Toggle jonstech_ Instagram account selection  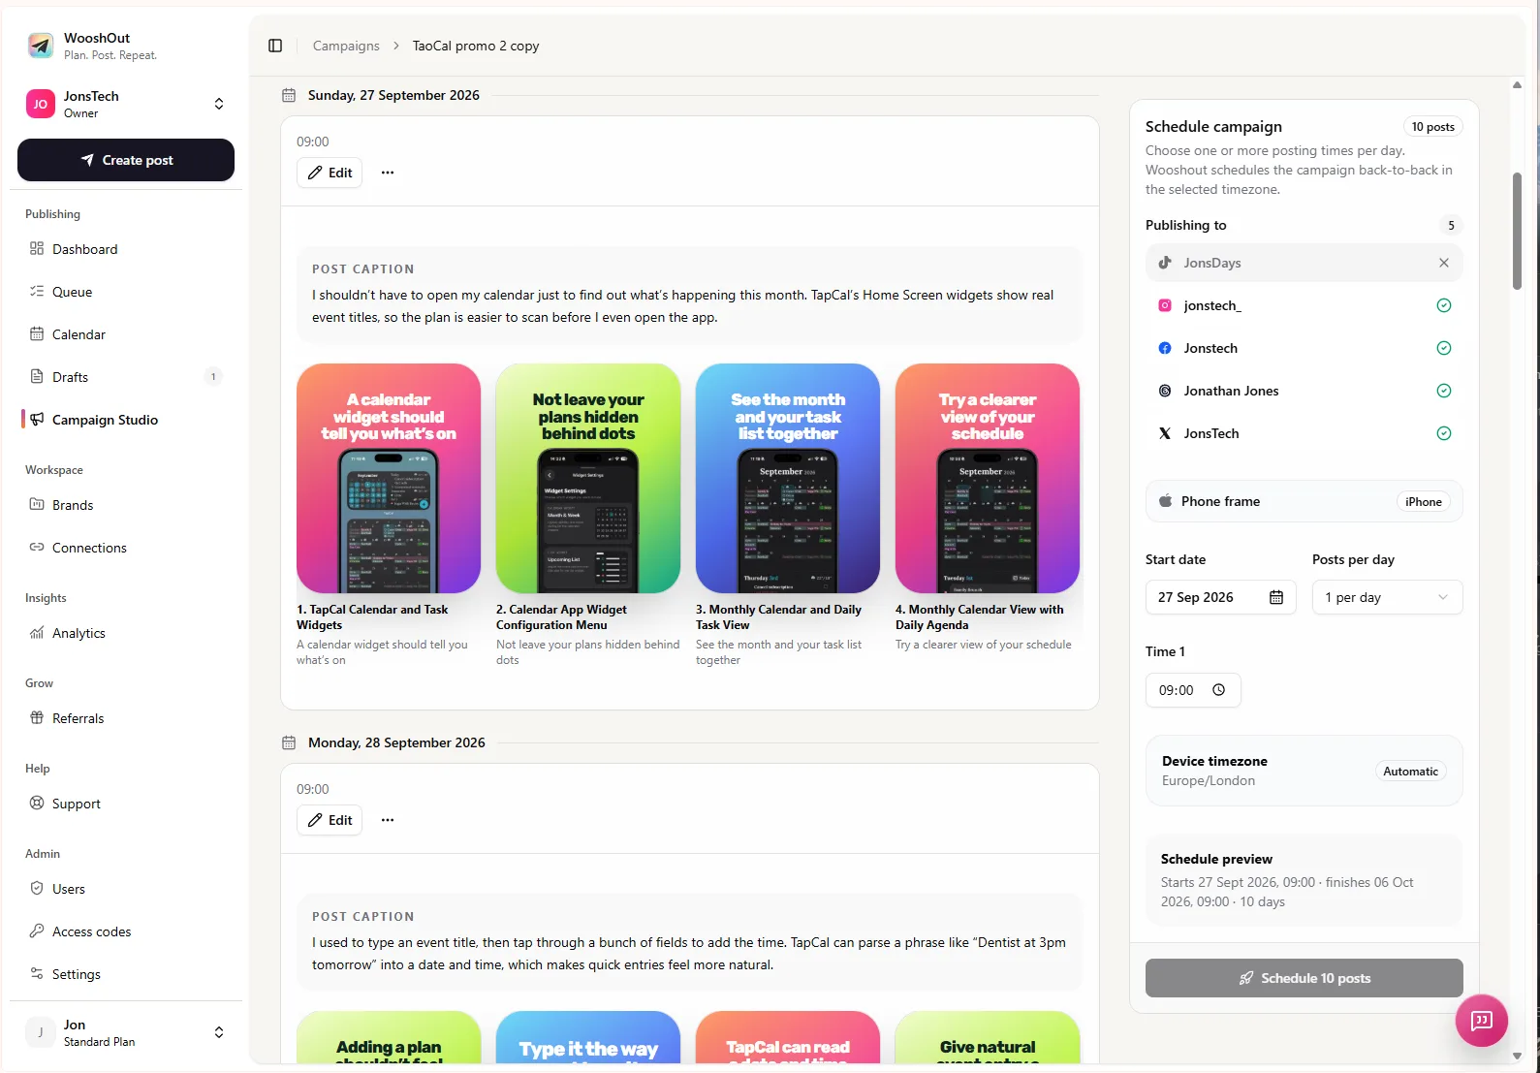[1444, 305]
